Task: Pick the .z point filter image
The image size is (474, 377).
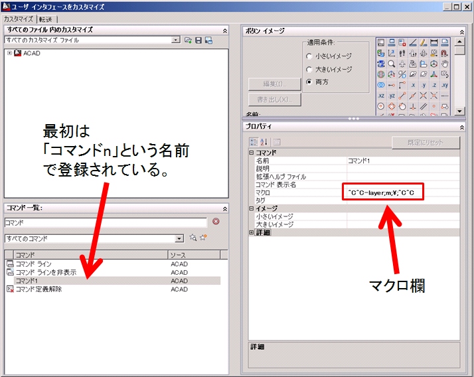Action: (x=434, y=85)
